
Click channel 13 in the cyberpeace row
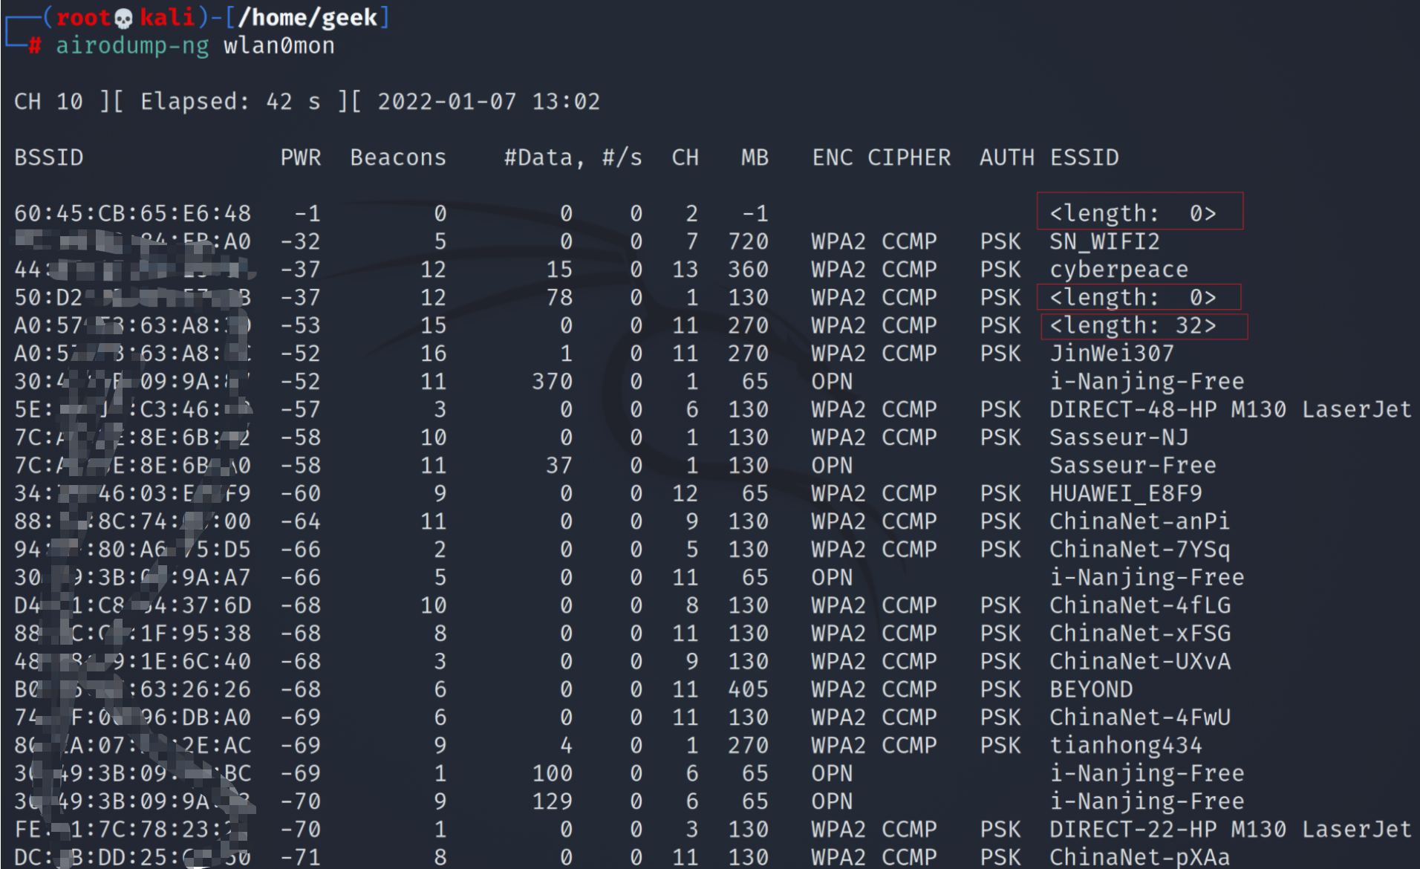click(685, 270)
